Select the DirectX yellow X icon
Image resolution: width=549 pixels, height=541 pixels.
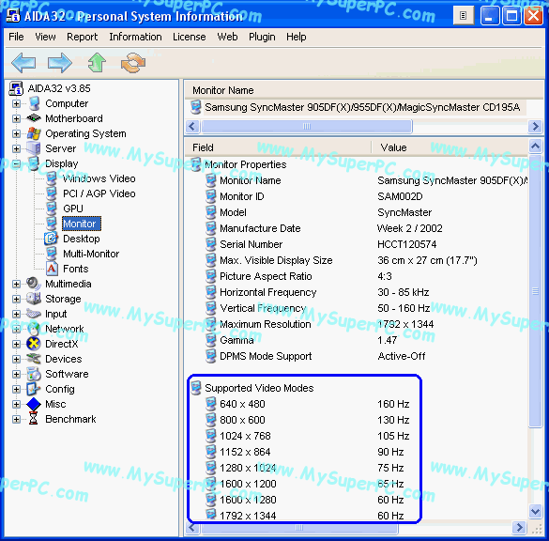pos(34,344)
